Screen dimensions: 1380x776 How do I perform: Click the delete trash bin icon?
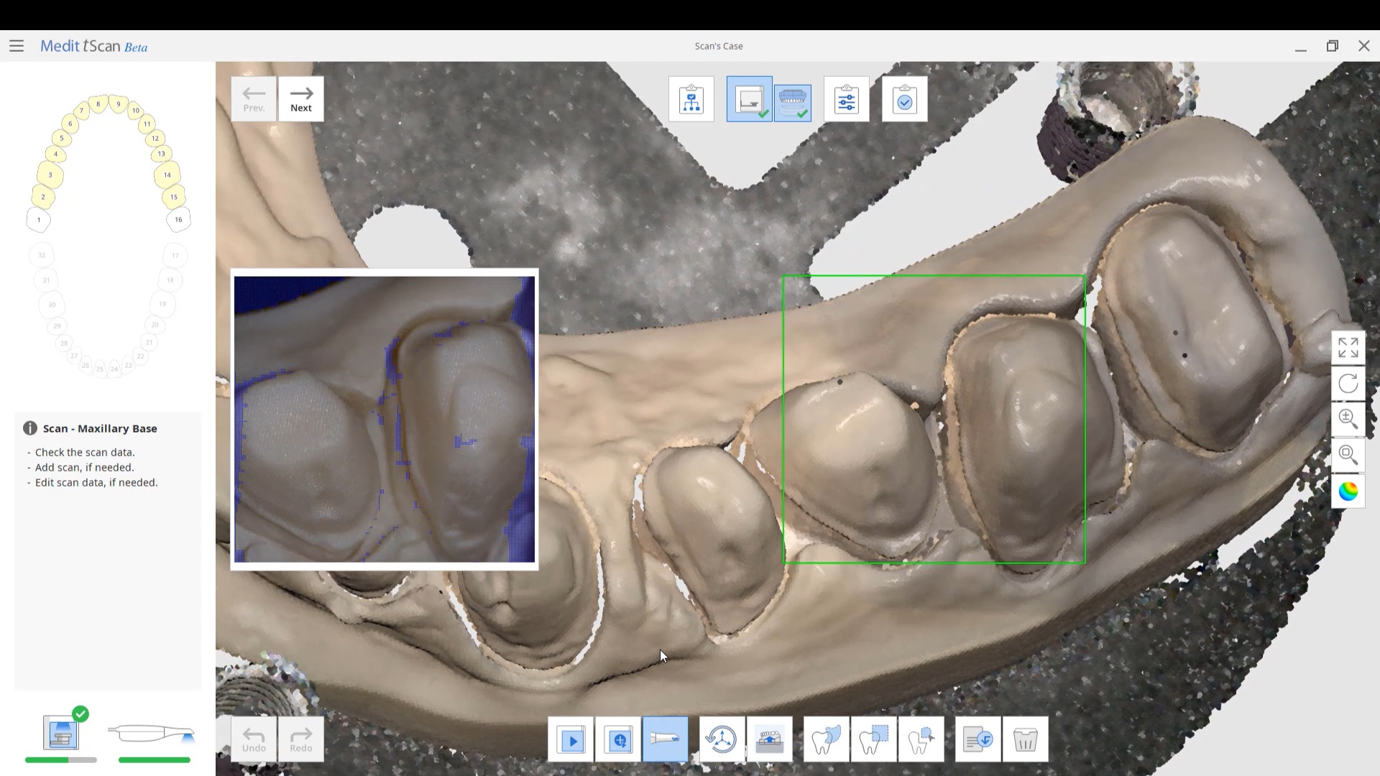pyautogui.click(x=1025, y=739)
